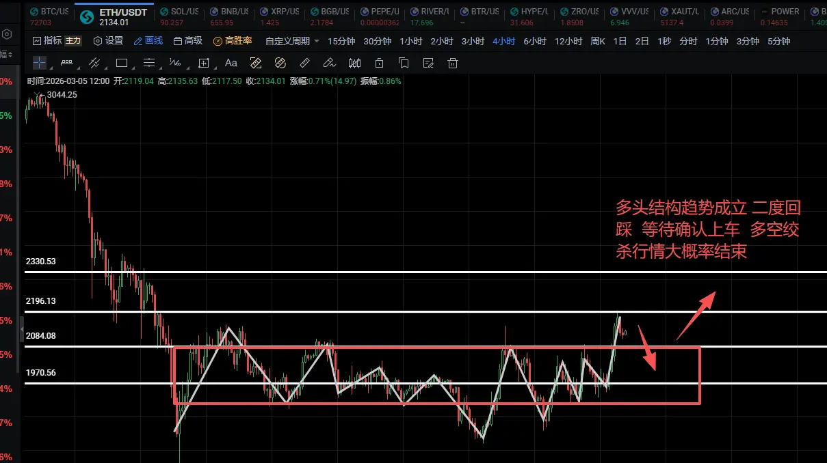Open the XAUT ticker tab
This screenshot has width=827, height=463.
click(679, 16)
